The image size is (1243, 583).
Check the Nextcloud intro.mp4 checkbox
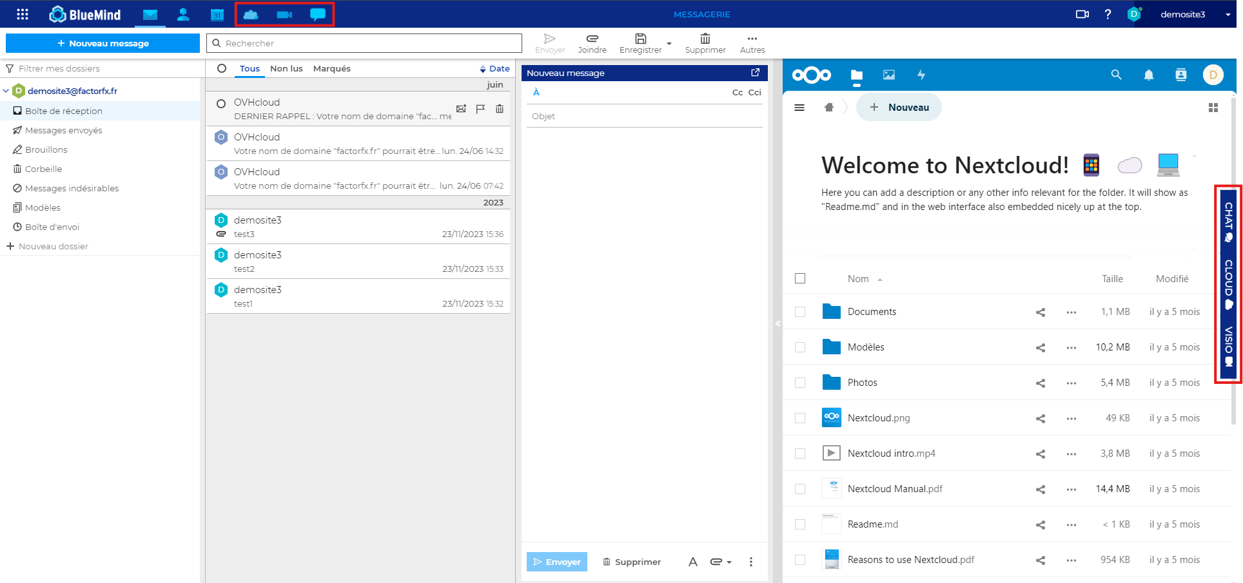point(800,454)
